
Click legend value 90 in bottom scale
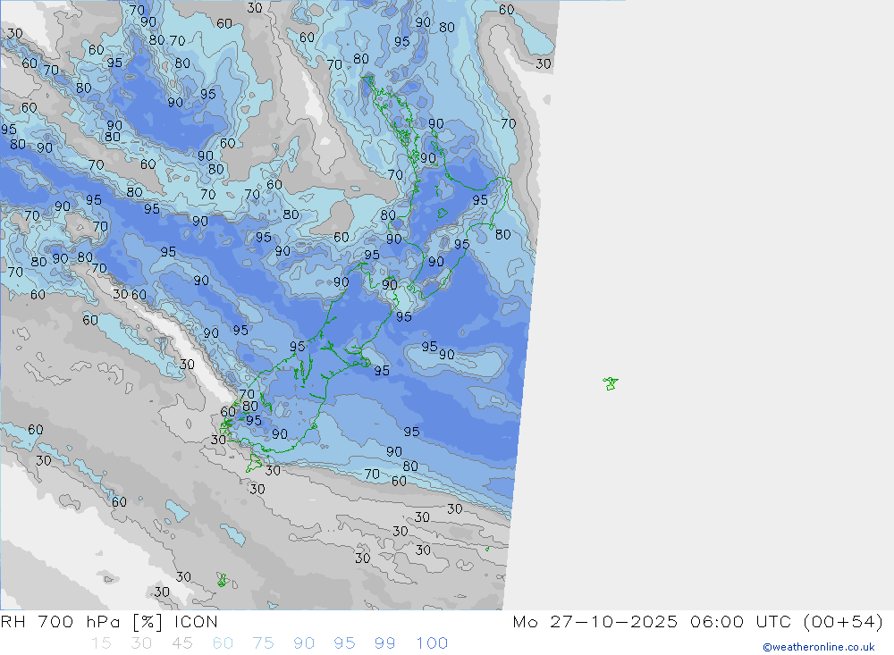click(x=304, y=643)
